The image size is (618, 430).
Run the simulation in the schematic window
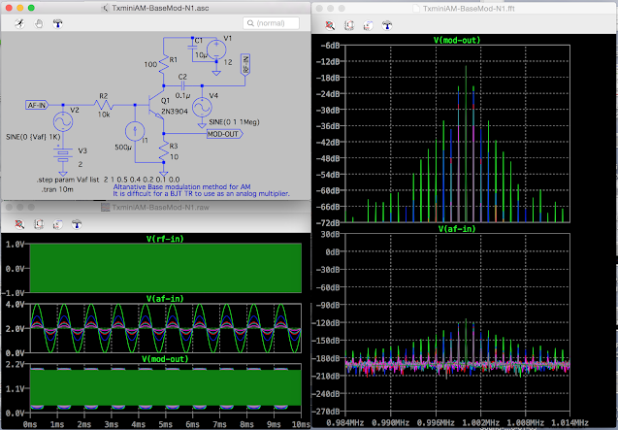19,23
